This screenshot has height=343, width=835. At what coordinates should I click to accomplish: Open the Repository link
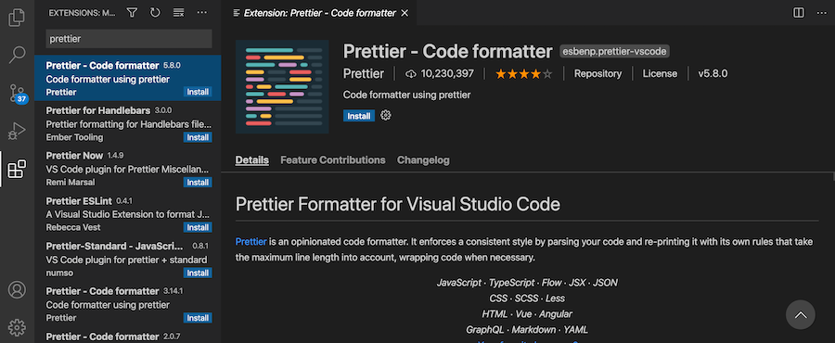click(x=597, y=74)
